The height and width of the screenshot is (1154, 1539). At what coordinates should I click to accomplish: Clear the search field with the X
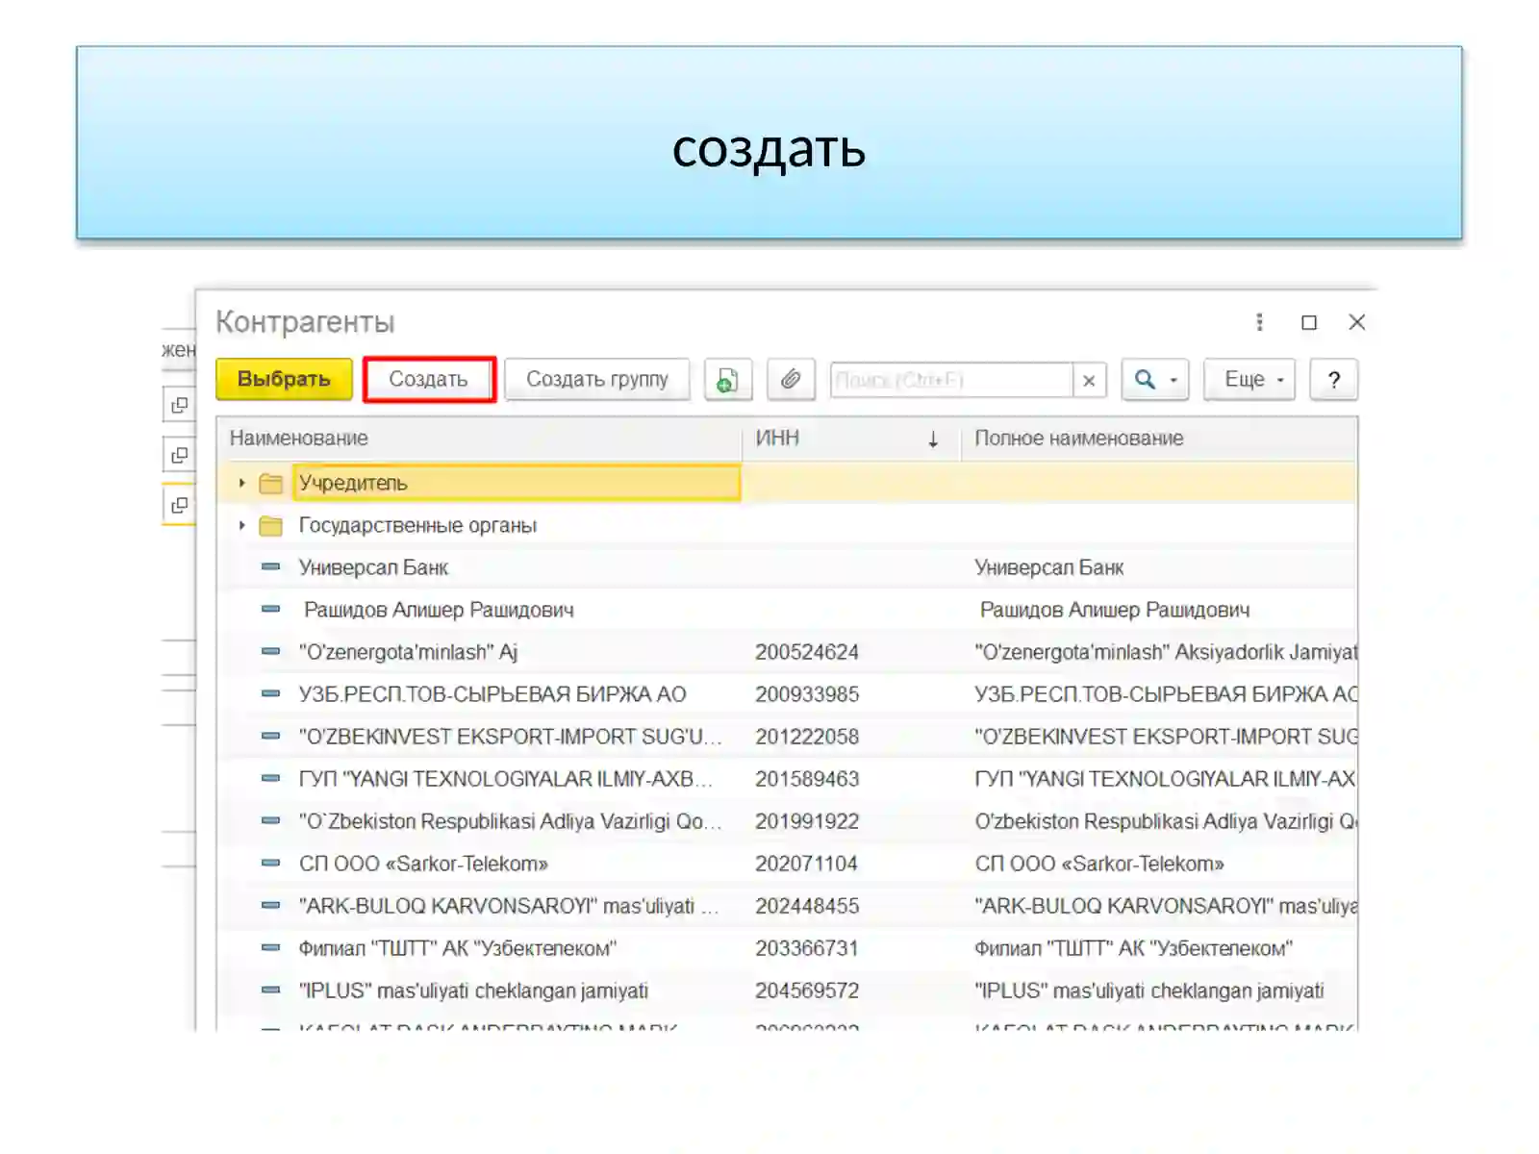click(1089, 381)
